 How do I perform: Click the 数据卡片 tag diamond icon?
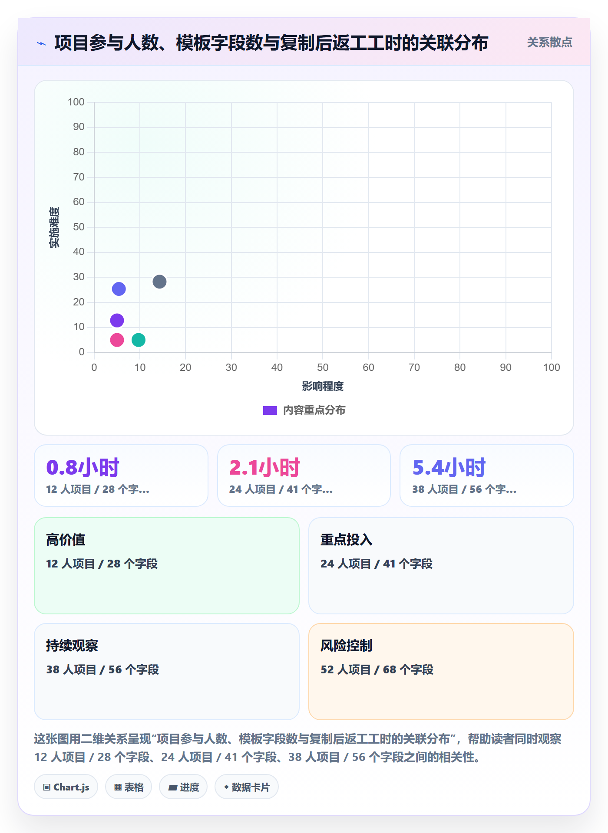point(226,787)
